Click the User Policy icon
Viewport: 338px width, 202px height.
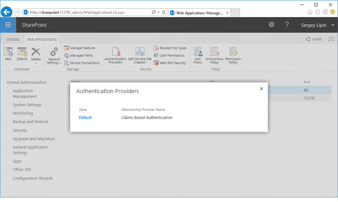pos(198,55)
